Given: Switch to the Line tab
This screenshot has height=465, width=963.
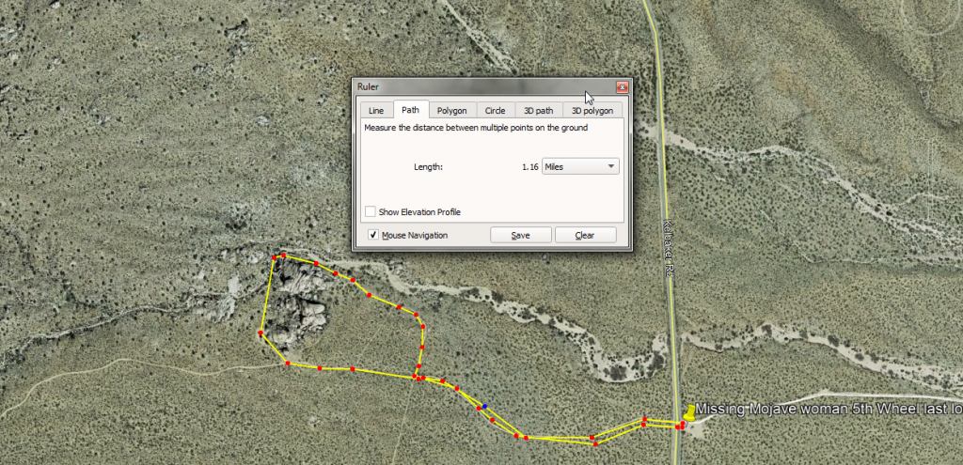Looking at the screenshot, I should tap(375, 111).
